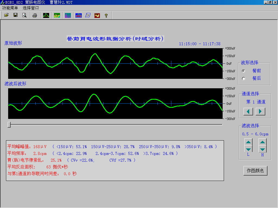The width and height of the screenshot is (278, 208).
Task: Increase the low filter L value
Action: tap(248, 142)
